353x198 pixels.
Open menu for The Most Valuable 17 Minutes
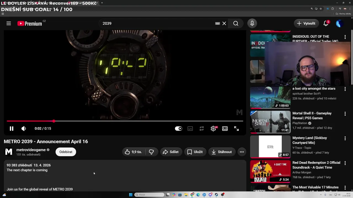pyautogui.click(x=345, y=188)
